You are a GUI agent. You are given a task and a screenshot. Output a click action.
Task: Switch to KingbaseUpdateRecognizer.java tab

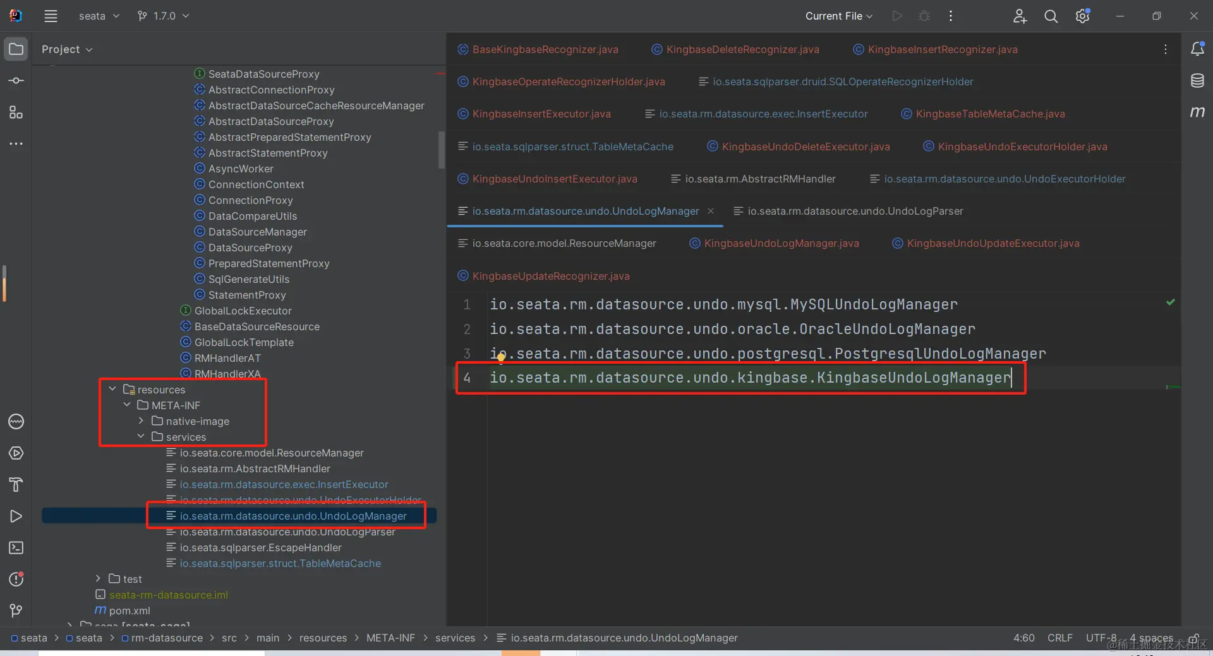tap(544, 276)
